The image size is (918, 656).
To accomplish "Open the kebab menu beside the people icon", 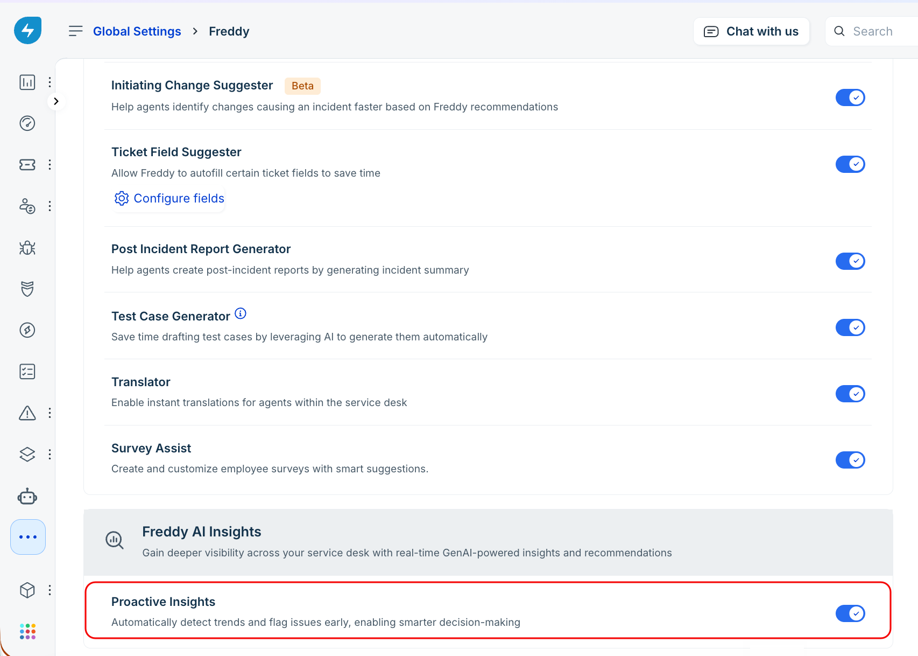I will tap(50, 206).
